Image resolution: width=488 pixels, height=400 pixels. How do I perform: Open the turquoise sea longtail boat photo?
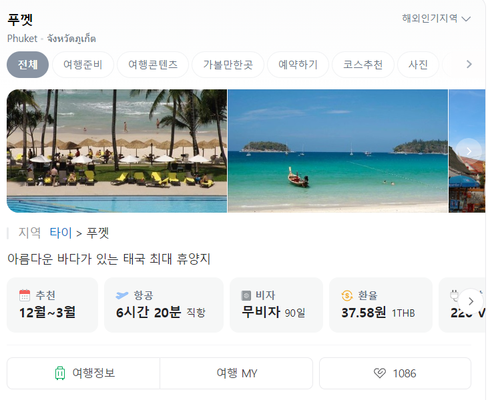pyautogui.click(x=338, y=151)
